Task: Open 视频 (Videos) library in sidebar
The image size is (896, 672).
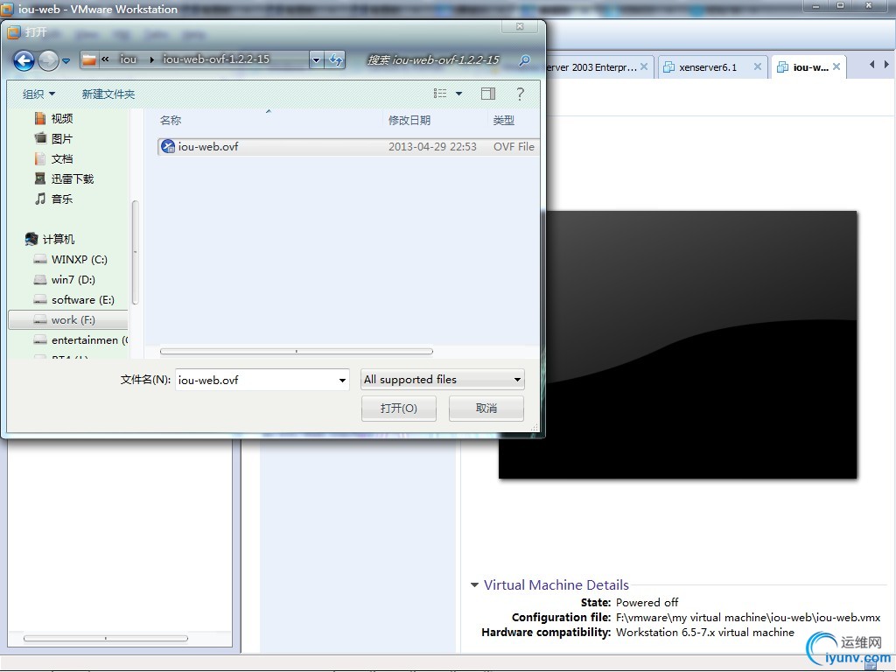Action: click(x=54, y=118)
